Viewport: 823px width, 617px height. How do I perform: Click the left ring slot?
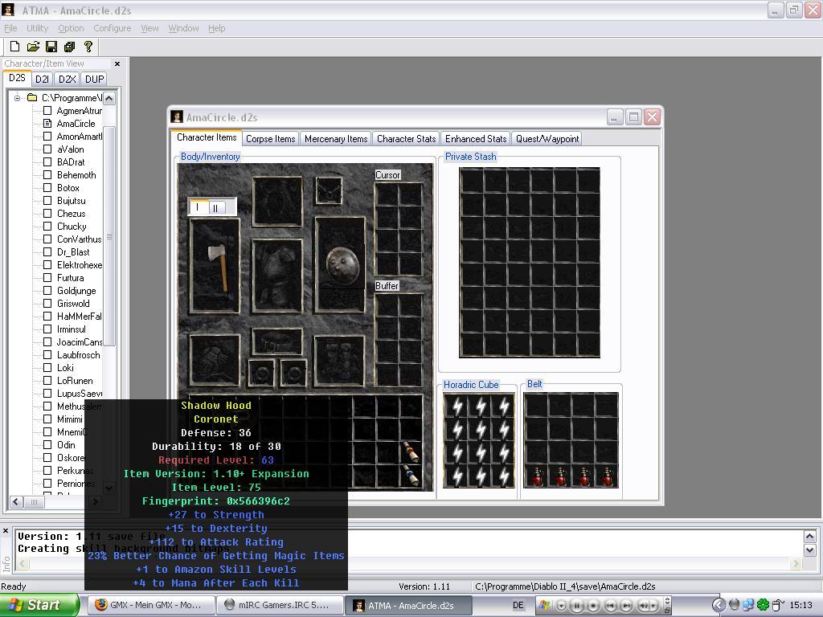pyautogui.click(x=261, y=373)
